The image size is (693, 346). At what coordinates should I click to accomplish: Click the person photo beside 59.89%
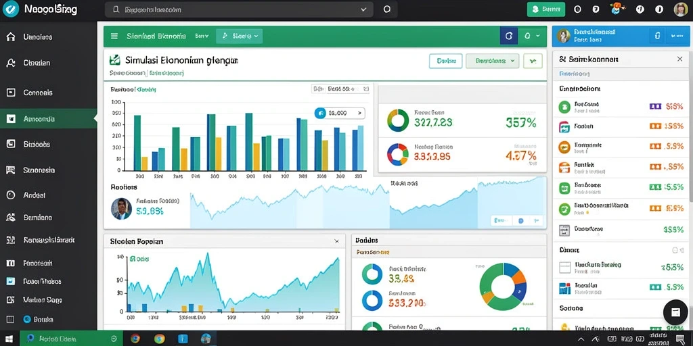[121, 208]
